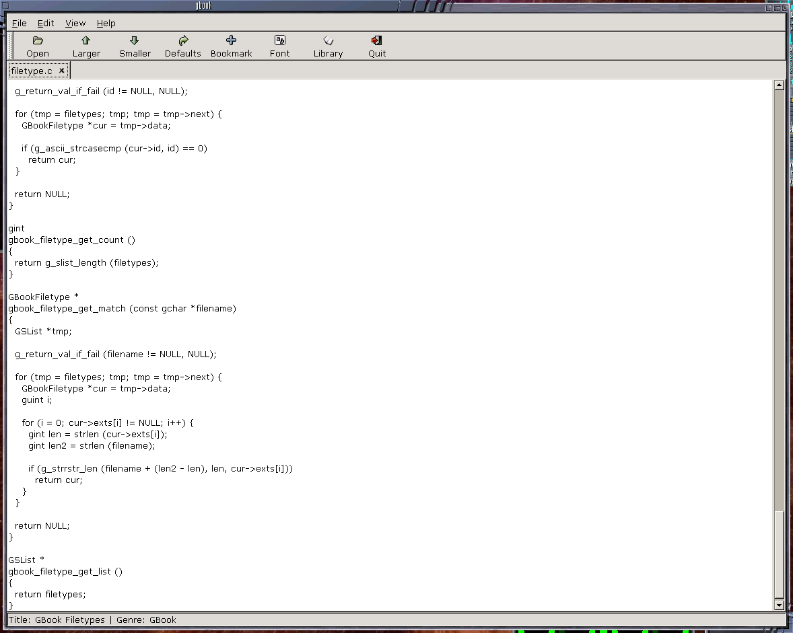Open the Help menu
This screenshot has height=633, width=793.
(106, 23)
